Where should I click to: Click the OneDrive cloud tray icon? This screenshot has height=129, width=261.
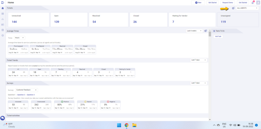(x=219, y=125)
